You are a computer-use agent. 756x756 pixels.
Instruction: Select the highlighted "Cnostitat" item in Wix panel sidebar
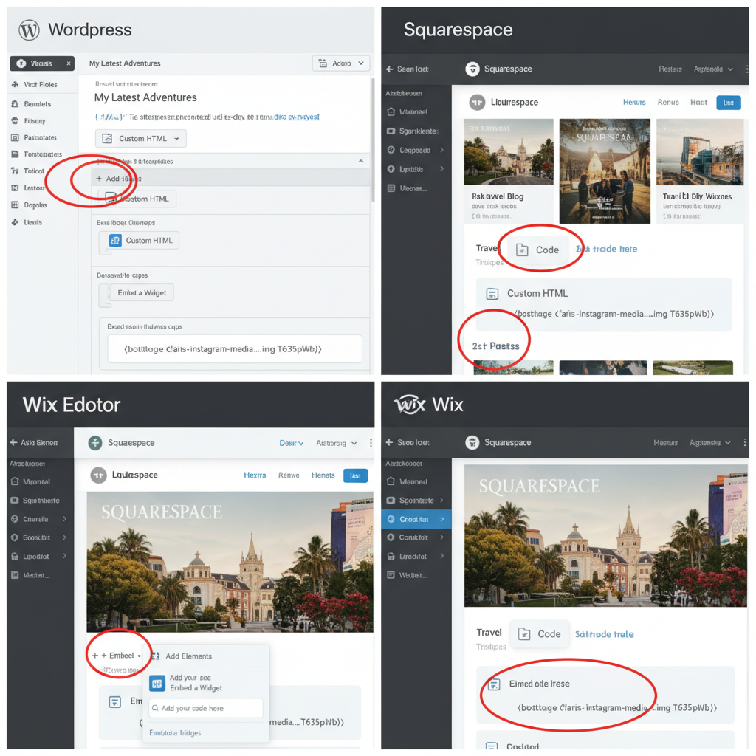pyautogui.click(x=416, y=519)
